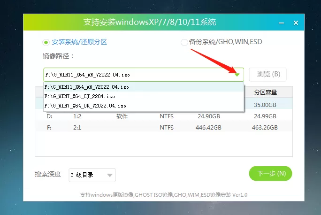Select the install system/restore partition radio button
The width and height of the screenshot is (321, 215).
pos(46,42)
